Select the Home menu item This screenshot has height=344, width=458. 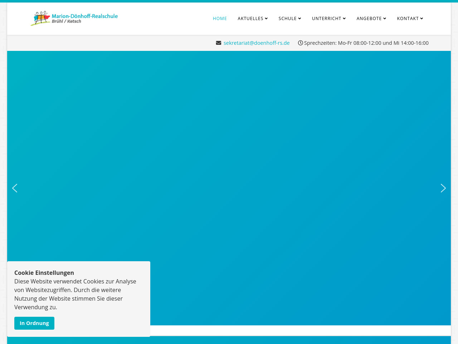click(x=220, y=19)
